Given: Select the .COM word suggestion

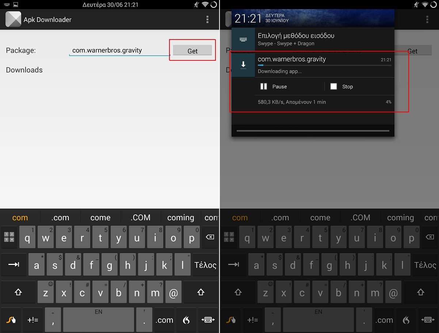Looking at the screenshot, I should coord(140,217).
